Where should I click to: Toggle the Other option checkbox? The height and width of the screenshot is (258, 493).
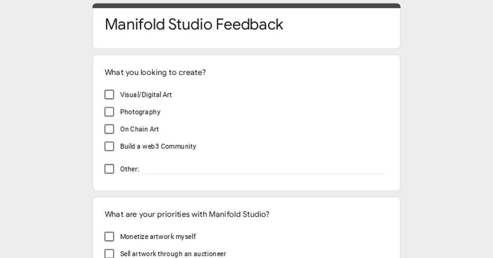(109, 169)
